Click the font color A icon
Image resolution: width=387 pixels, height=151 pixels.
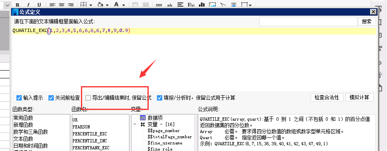click(116, 5)
